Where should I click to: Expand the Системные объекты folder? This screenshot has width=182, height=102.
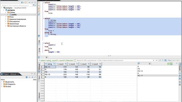(6, 26)
